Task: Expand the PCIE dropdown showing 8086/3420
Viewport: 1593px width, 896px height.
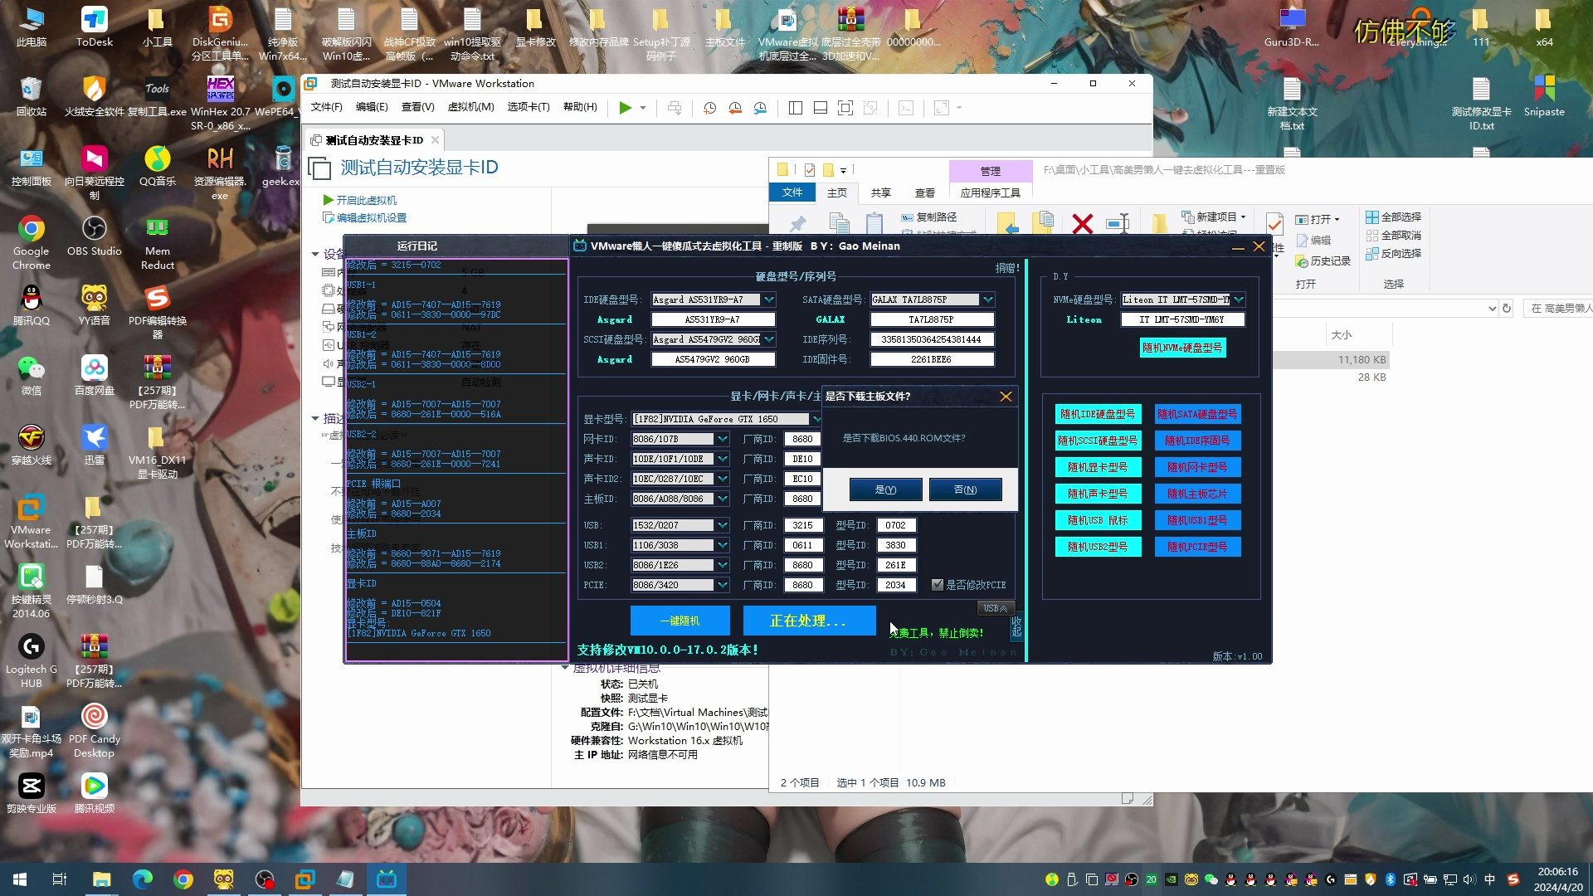Action: (723, 585)
